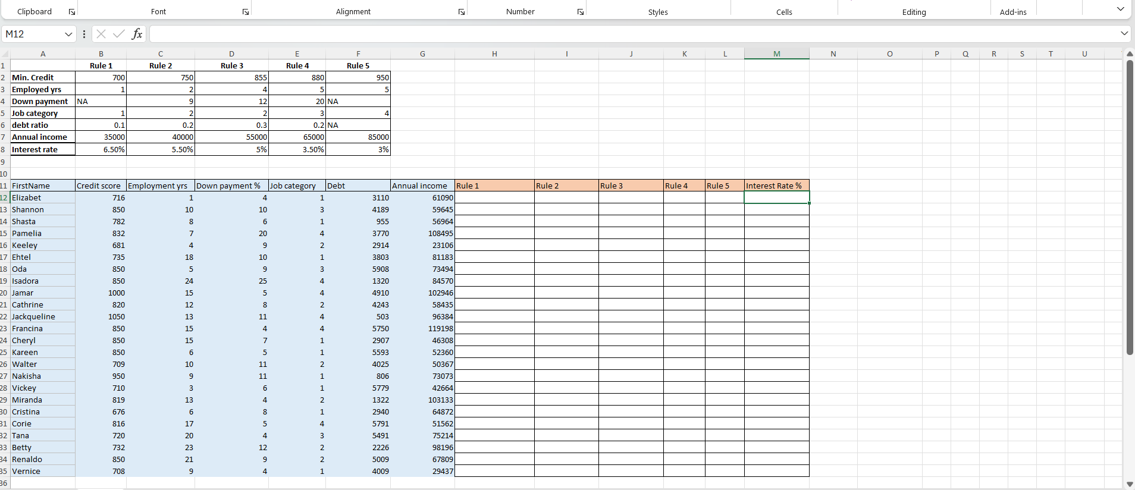Open the Number format dialog launcher
This screenshot has height=490, width=1135.
click(x=581, y=12)
